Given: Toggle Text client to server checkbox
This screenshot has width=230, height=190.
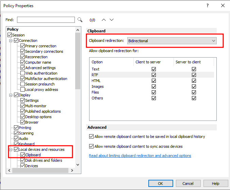Looking at the screenshot, I should [154, 69].
